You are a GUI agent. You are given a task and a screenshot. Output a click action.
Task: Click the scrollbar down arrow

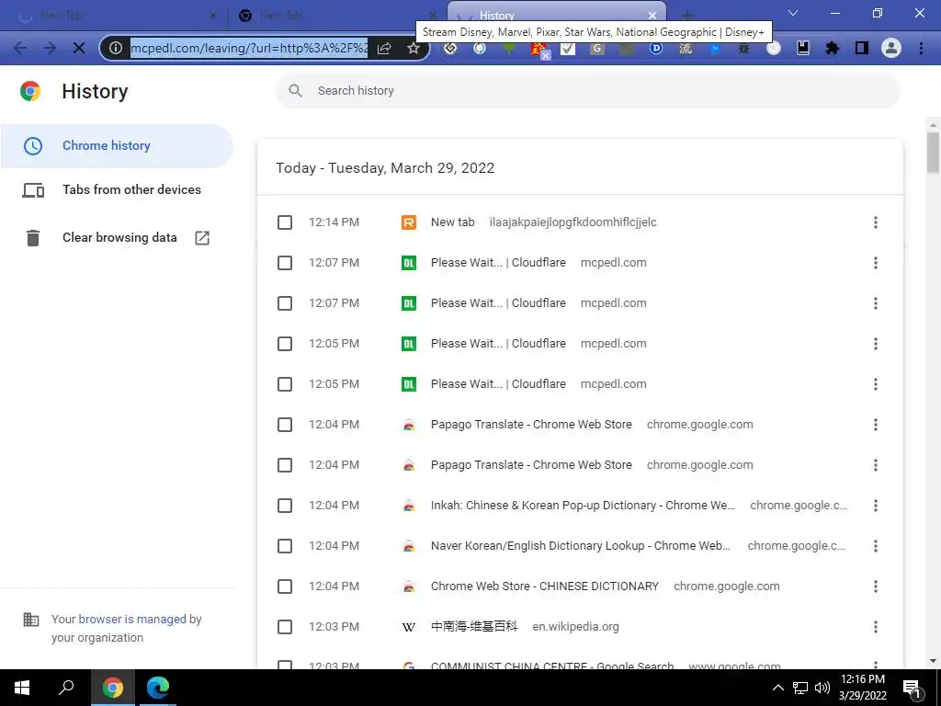(x=933, y=662)
